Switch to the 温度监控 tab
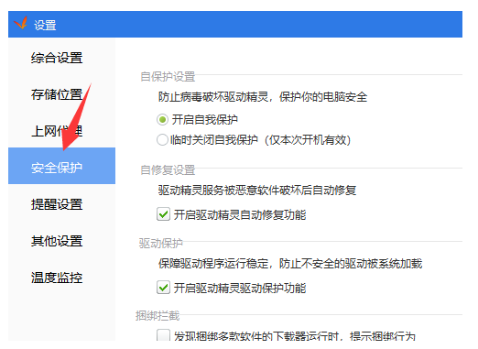Image resolution: width=478 pixels, height=349 pixels. coord(57,278)
